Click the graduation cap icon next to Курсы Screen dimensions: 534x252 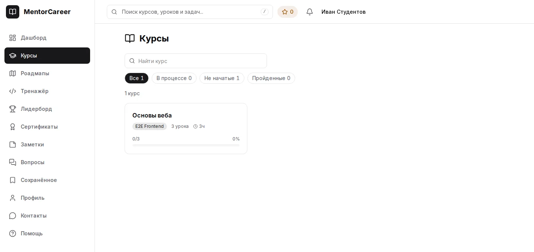point(13,56)
